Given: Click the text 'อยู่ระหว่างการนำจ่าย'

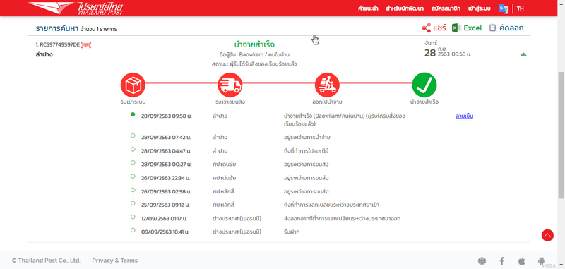Looking at the screenshot, I should pos(307,137).
